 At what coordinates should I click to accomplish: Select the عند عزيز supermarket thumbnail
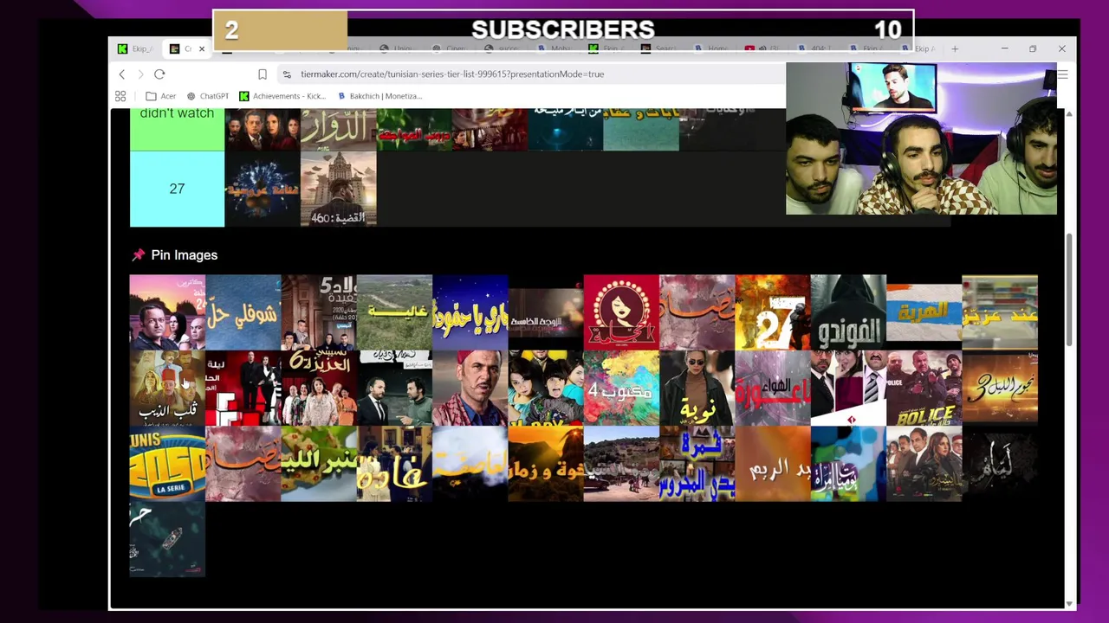click(x=1000, y=312)
